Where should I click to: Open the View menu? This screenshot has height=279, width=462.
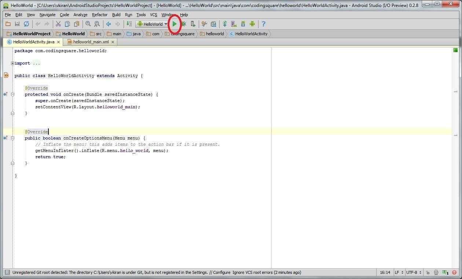(x=31, y=15)
